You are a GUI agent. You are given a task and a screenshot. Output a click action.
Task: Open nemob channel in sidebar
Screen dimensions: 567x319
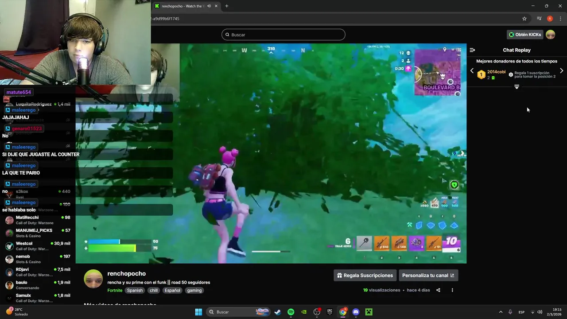[x=38, y=259]
